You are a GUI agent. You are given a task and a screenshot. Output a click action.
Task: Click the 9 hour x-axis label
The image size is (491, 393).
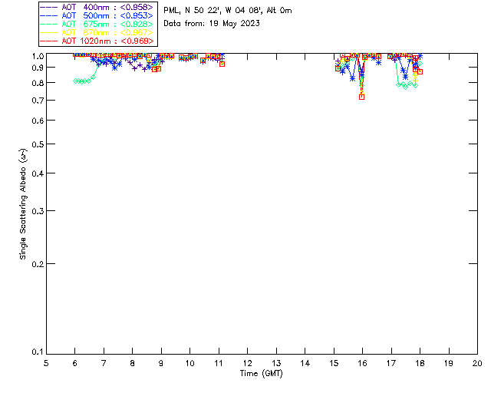tap(161, 363)
